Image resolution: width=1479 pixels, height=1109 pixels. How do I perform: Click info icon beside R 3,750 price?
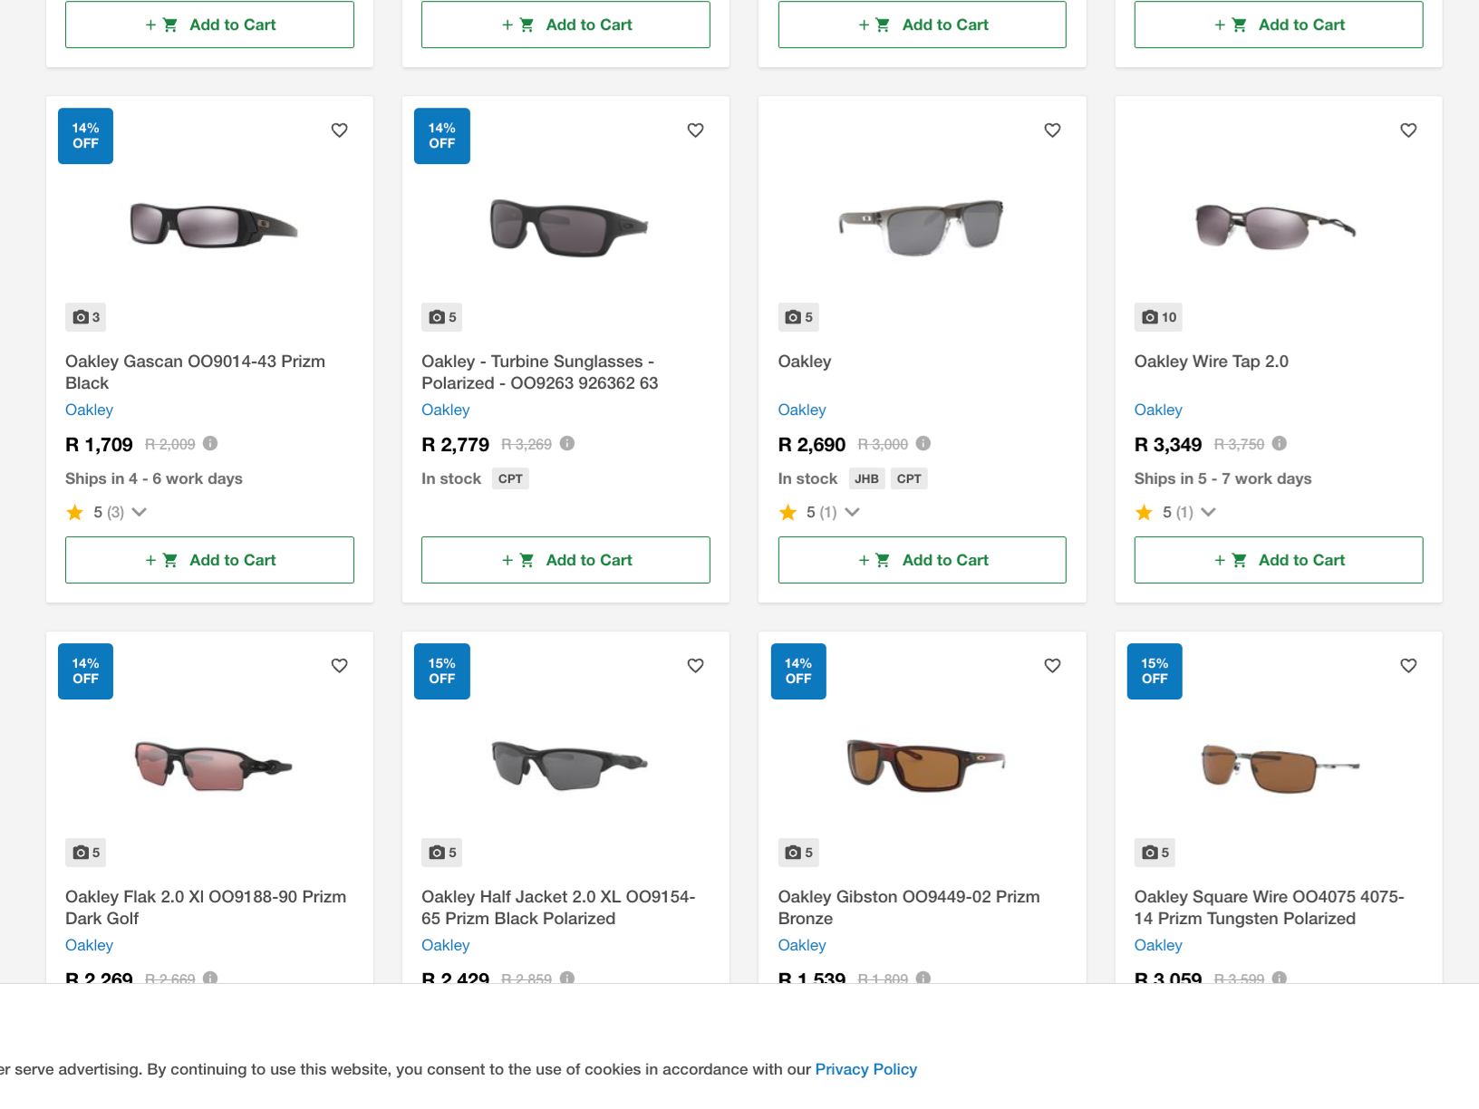[x=1280, y=443]
